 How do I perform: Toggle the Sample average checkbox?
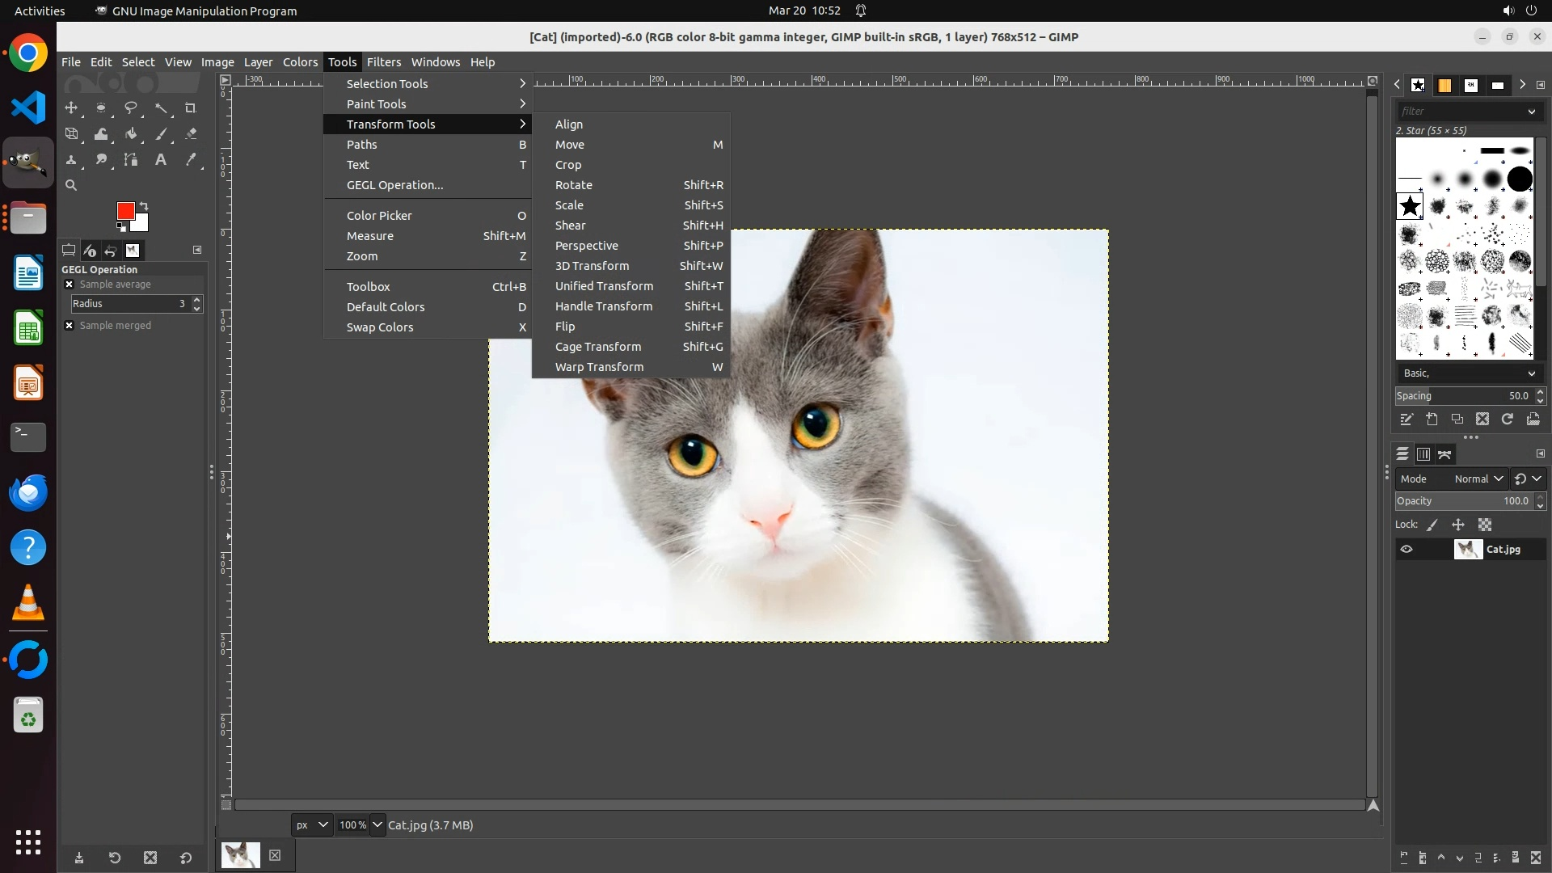tap(70, 285)
